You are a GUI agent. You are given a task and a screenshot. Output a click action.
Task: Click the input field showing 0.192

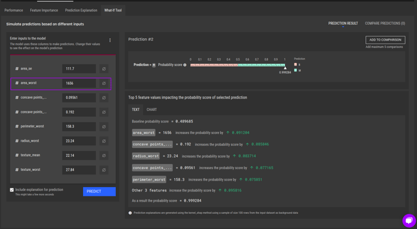pos(79,112)
